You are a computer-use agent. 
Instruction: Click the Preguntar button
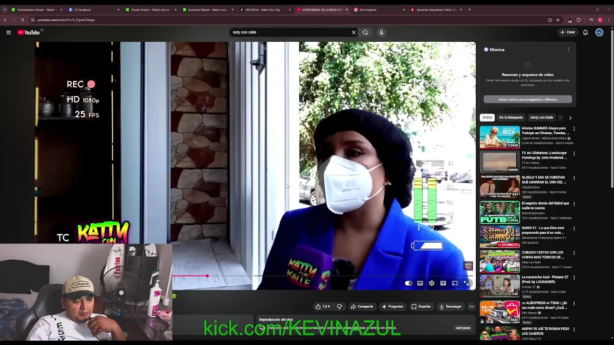pos(392,307)
